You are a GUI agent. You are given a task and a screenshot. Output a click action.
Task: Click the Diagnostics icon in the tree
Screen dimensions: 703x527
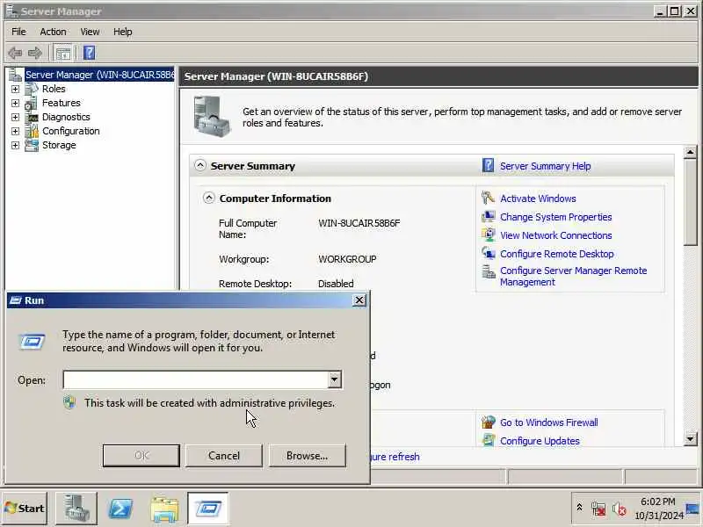(x=32, y=117)
